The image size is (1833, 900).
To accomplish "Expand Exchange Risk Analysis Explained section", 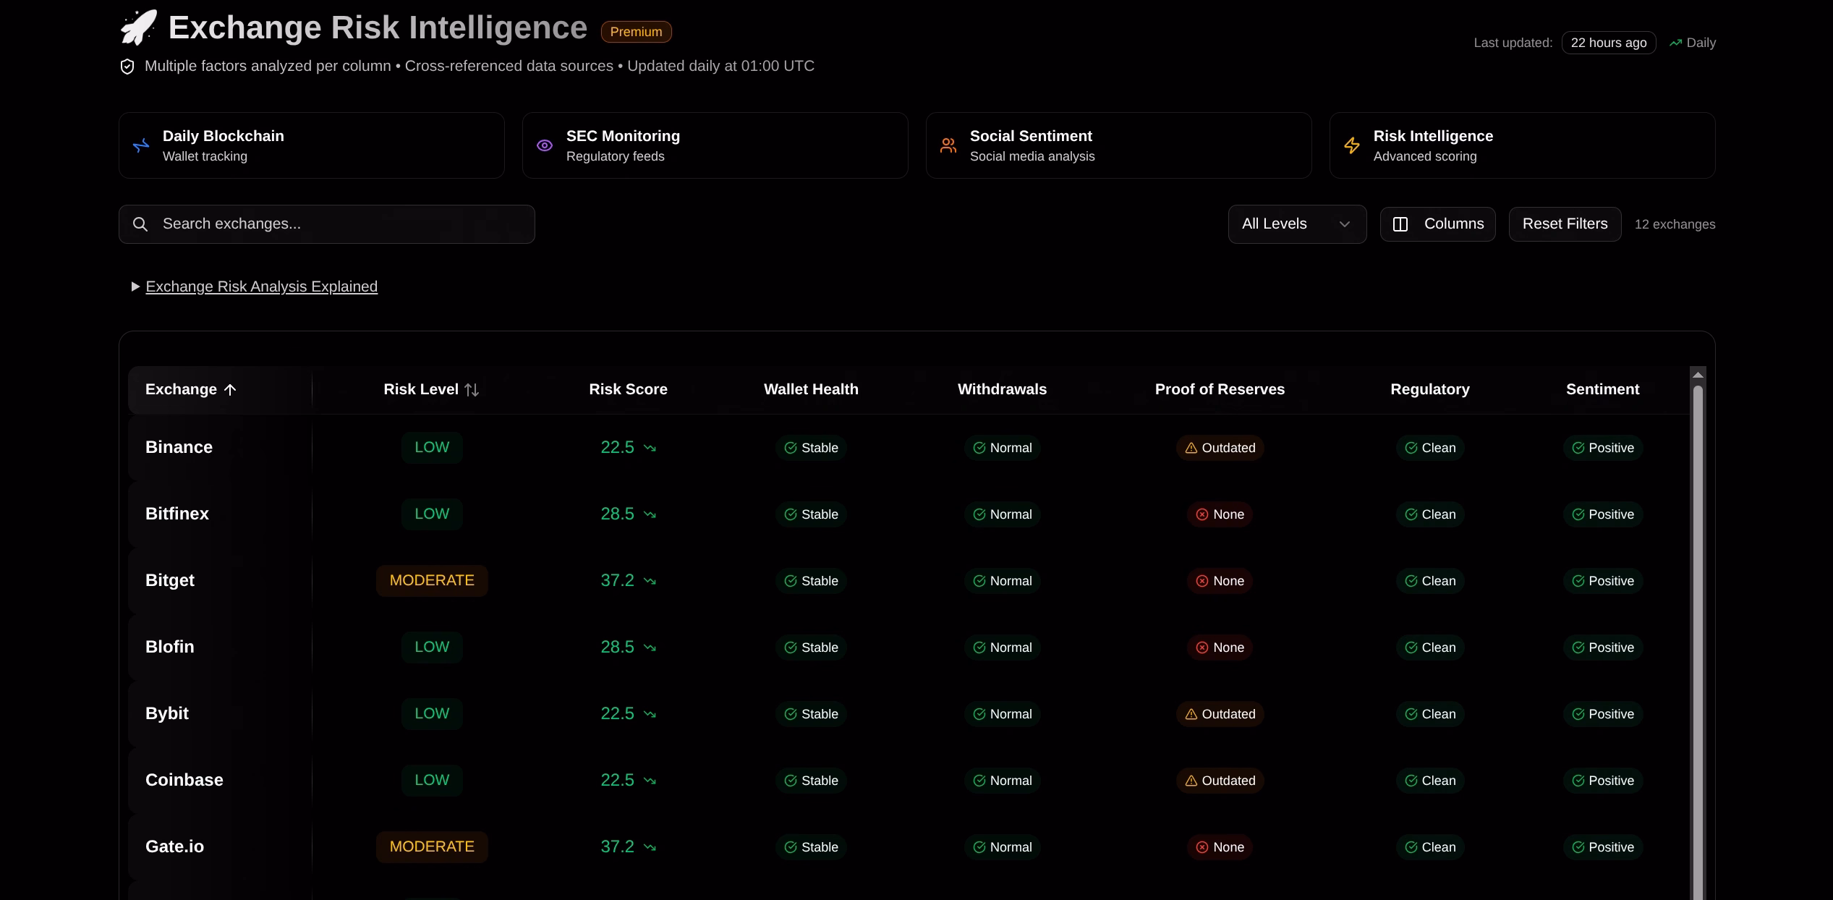I will pyautogui.click(x=261, y=286).
